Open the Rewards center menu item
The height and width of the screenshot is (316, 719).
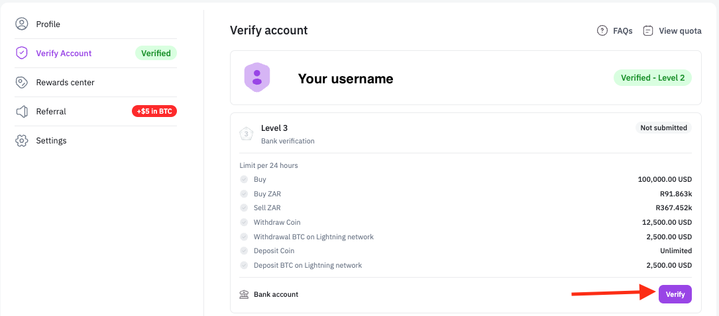tap(65, 82)
